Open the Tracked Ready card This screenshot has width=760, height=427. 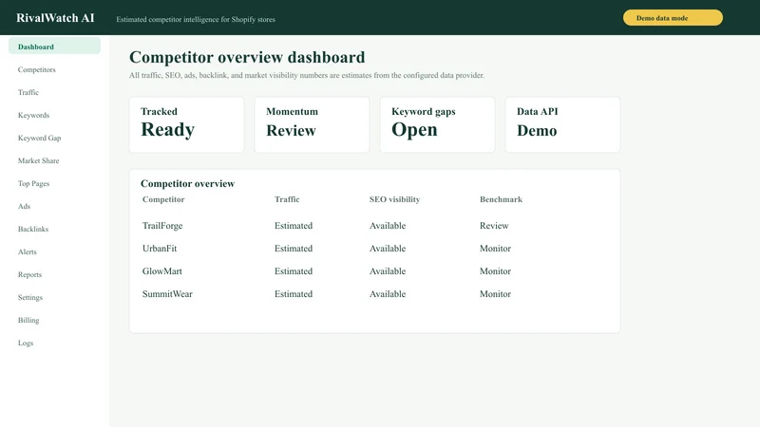186,125
